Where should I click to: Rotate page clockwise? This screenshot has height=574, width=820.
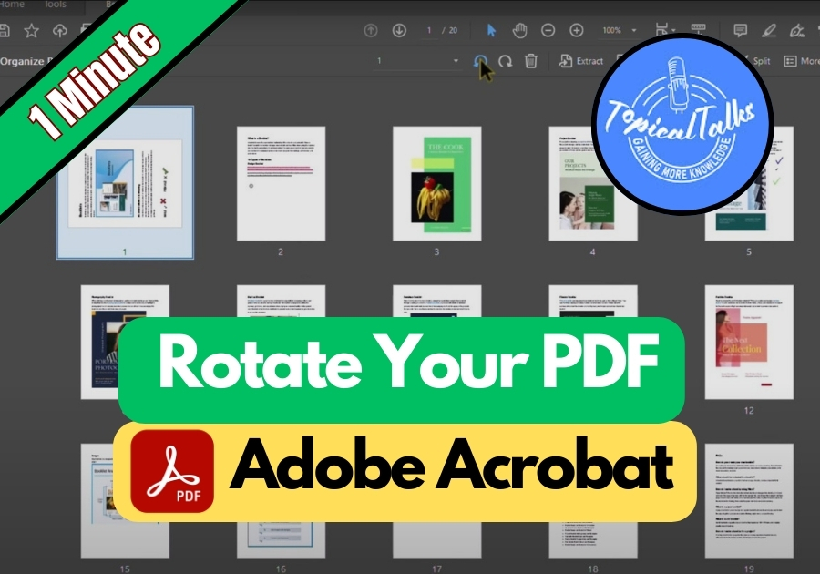click(505, 61)
